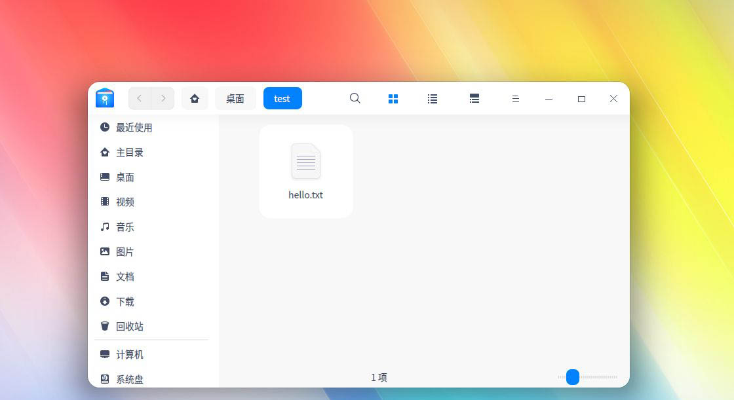
Task: Click the home breadcrumb icon
Action: click(195, 98)
